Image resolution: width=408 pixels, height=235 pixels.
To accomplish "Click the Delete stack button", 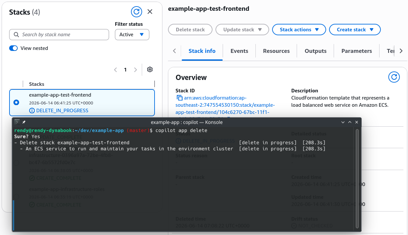I will (x=190, y=30).
